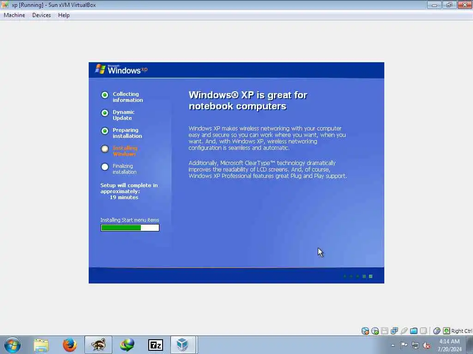Click the Show desktop strip by the clock
Image resolution: width=473 pixels, height=354 pixels.
[x=470, y=345]
